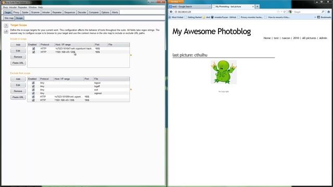Image resolution: width=333 pixels, height=187 pixels.
Task: Open the Options tab in Burp
Action: (x=105, y=12)
